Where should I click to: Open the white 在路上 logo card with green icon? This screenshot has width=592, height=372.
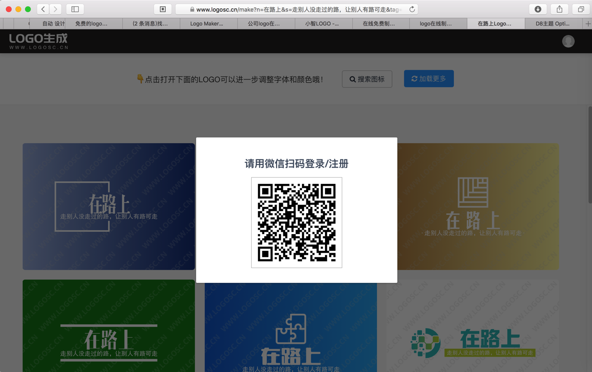tap(473, 326)
